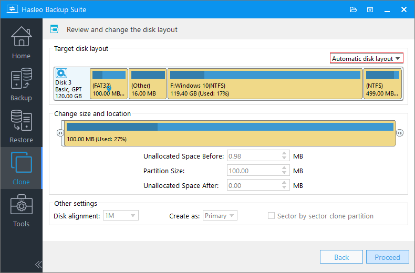This screenshot has width=415, height=273.
Task: Open the Home section in sidebar
Action: click(x=21, y=43)
